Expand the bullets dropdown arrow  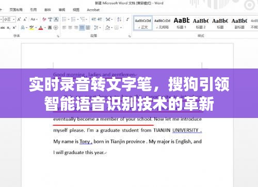click(68, 20)
